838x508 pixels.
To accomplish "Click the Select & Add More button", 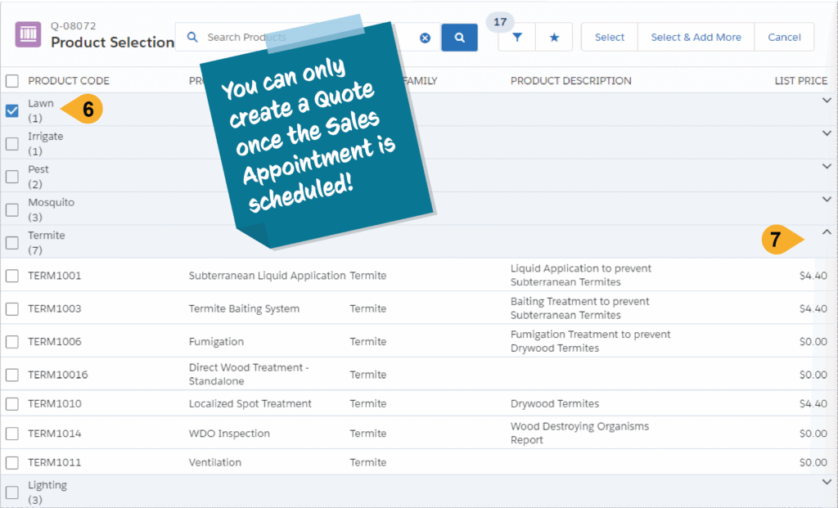I will pos(696,38).
